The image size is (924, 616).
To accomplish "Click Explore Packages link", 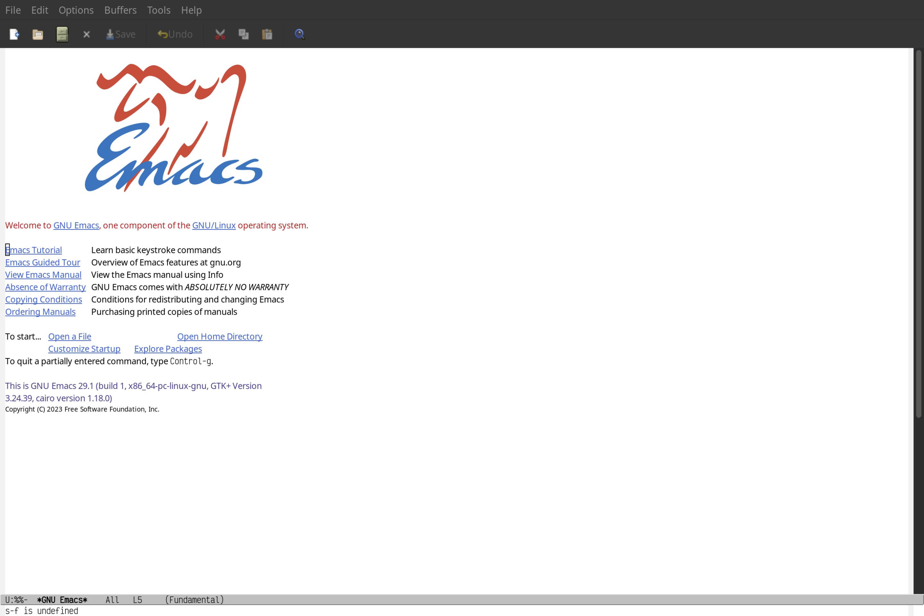I will click(168, 348).
